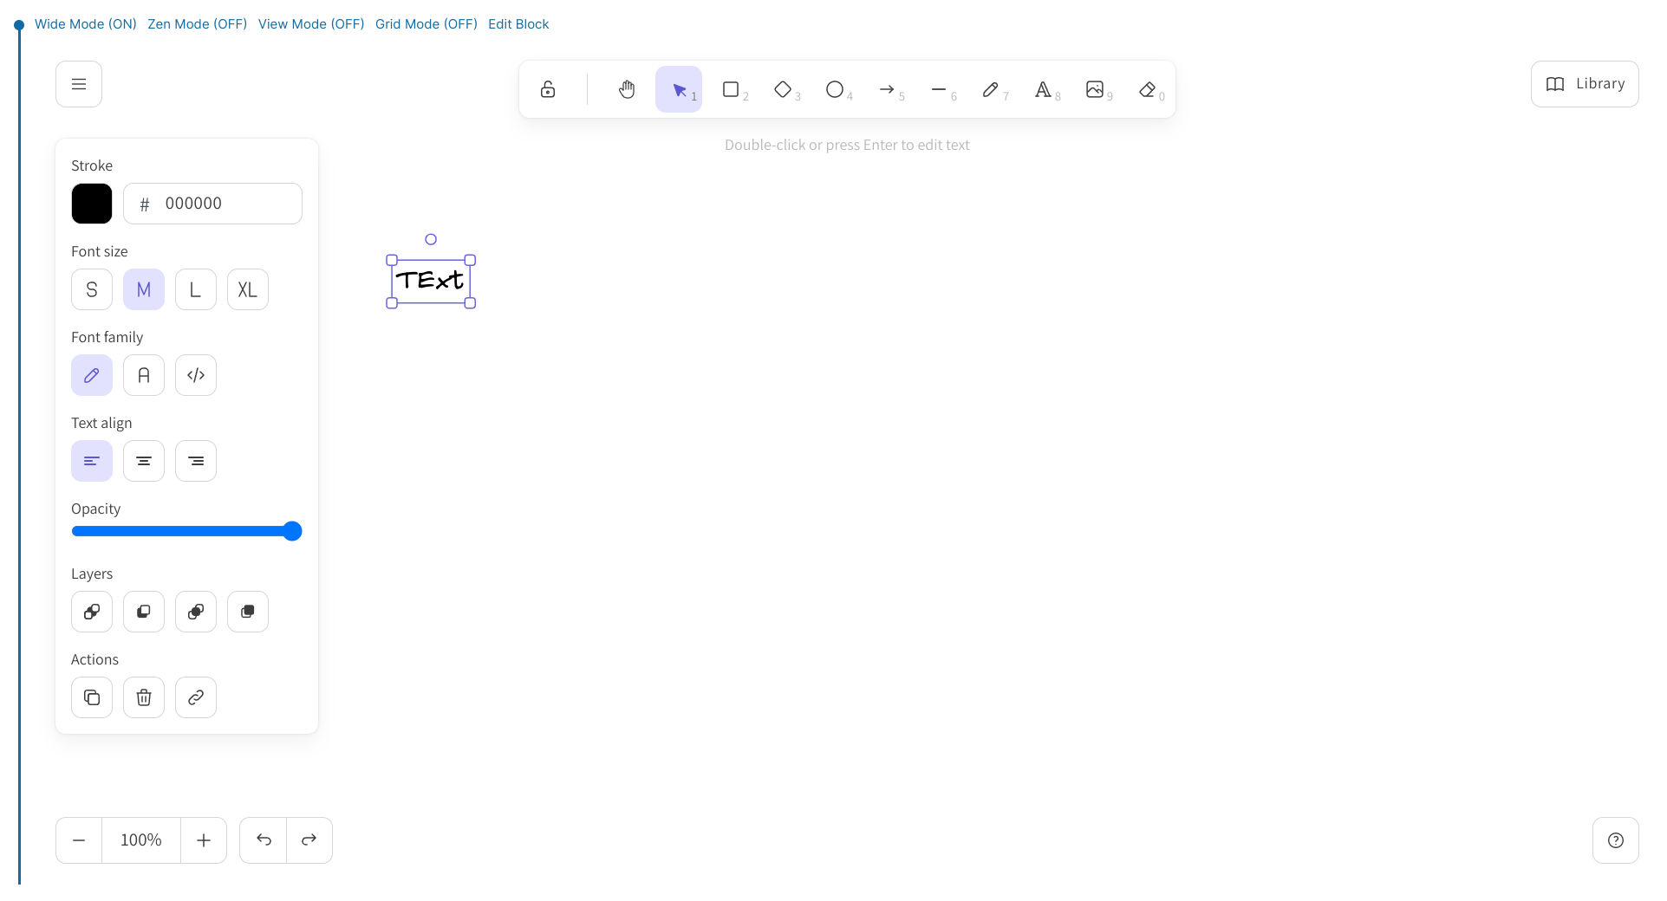Zoom out of the canvas
1667x901 pixels.
tap(79, 840)
